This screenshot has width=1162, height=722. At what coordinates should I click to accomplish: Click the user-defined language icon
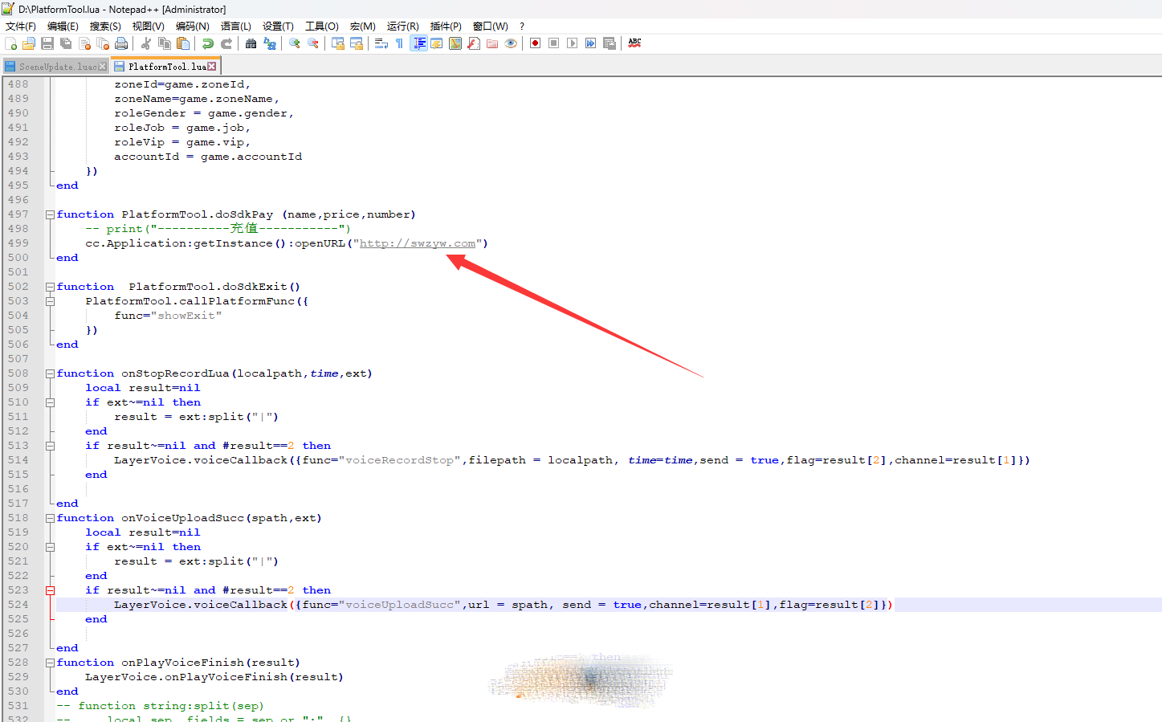pos(437,43)
